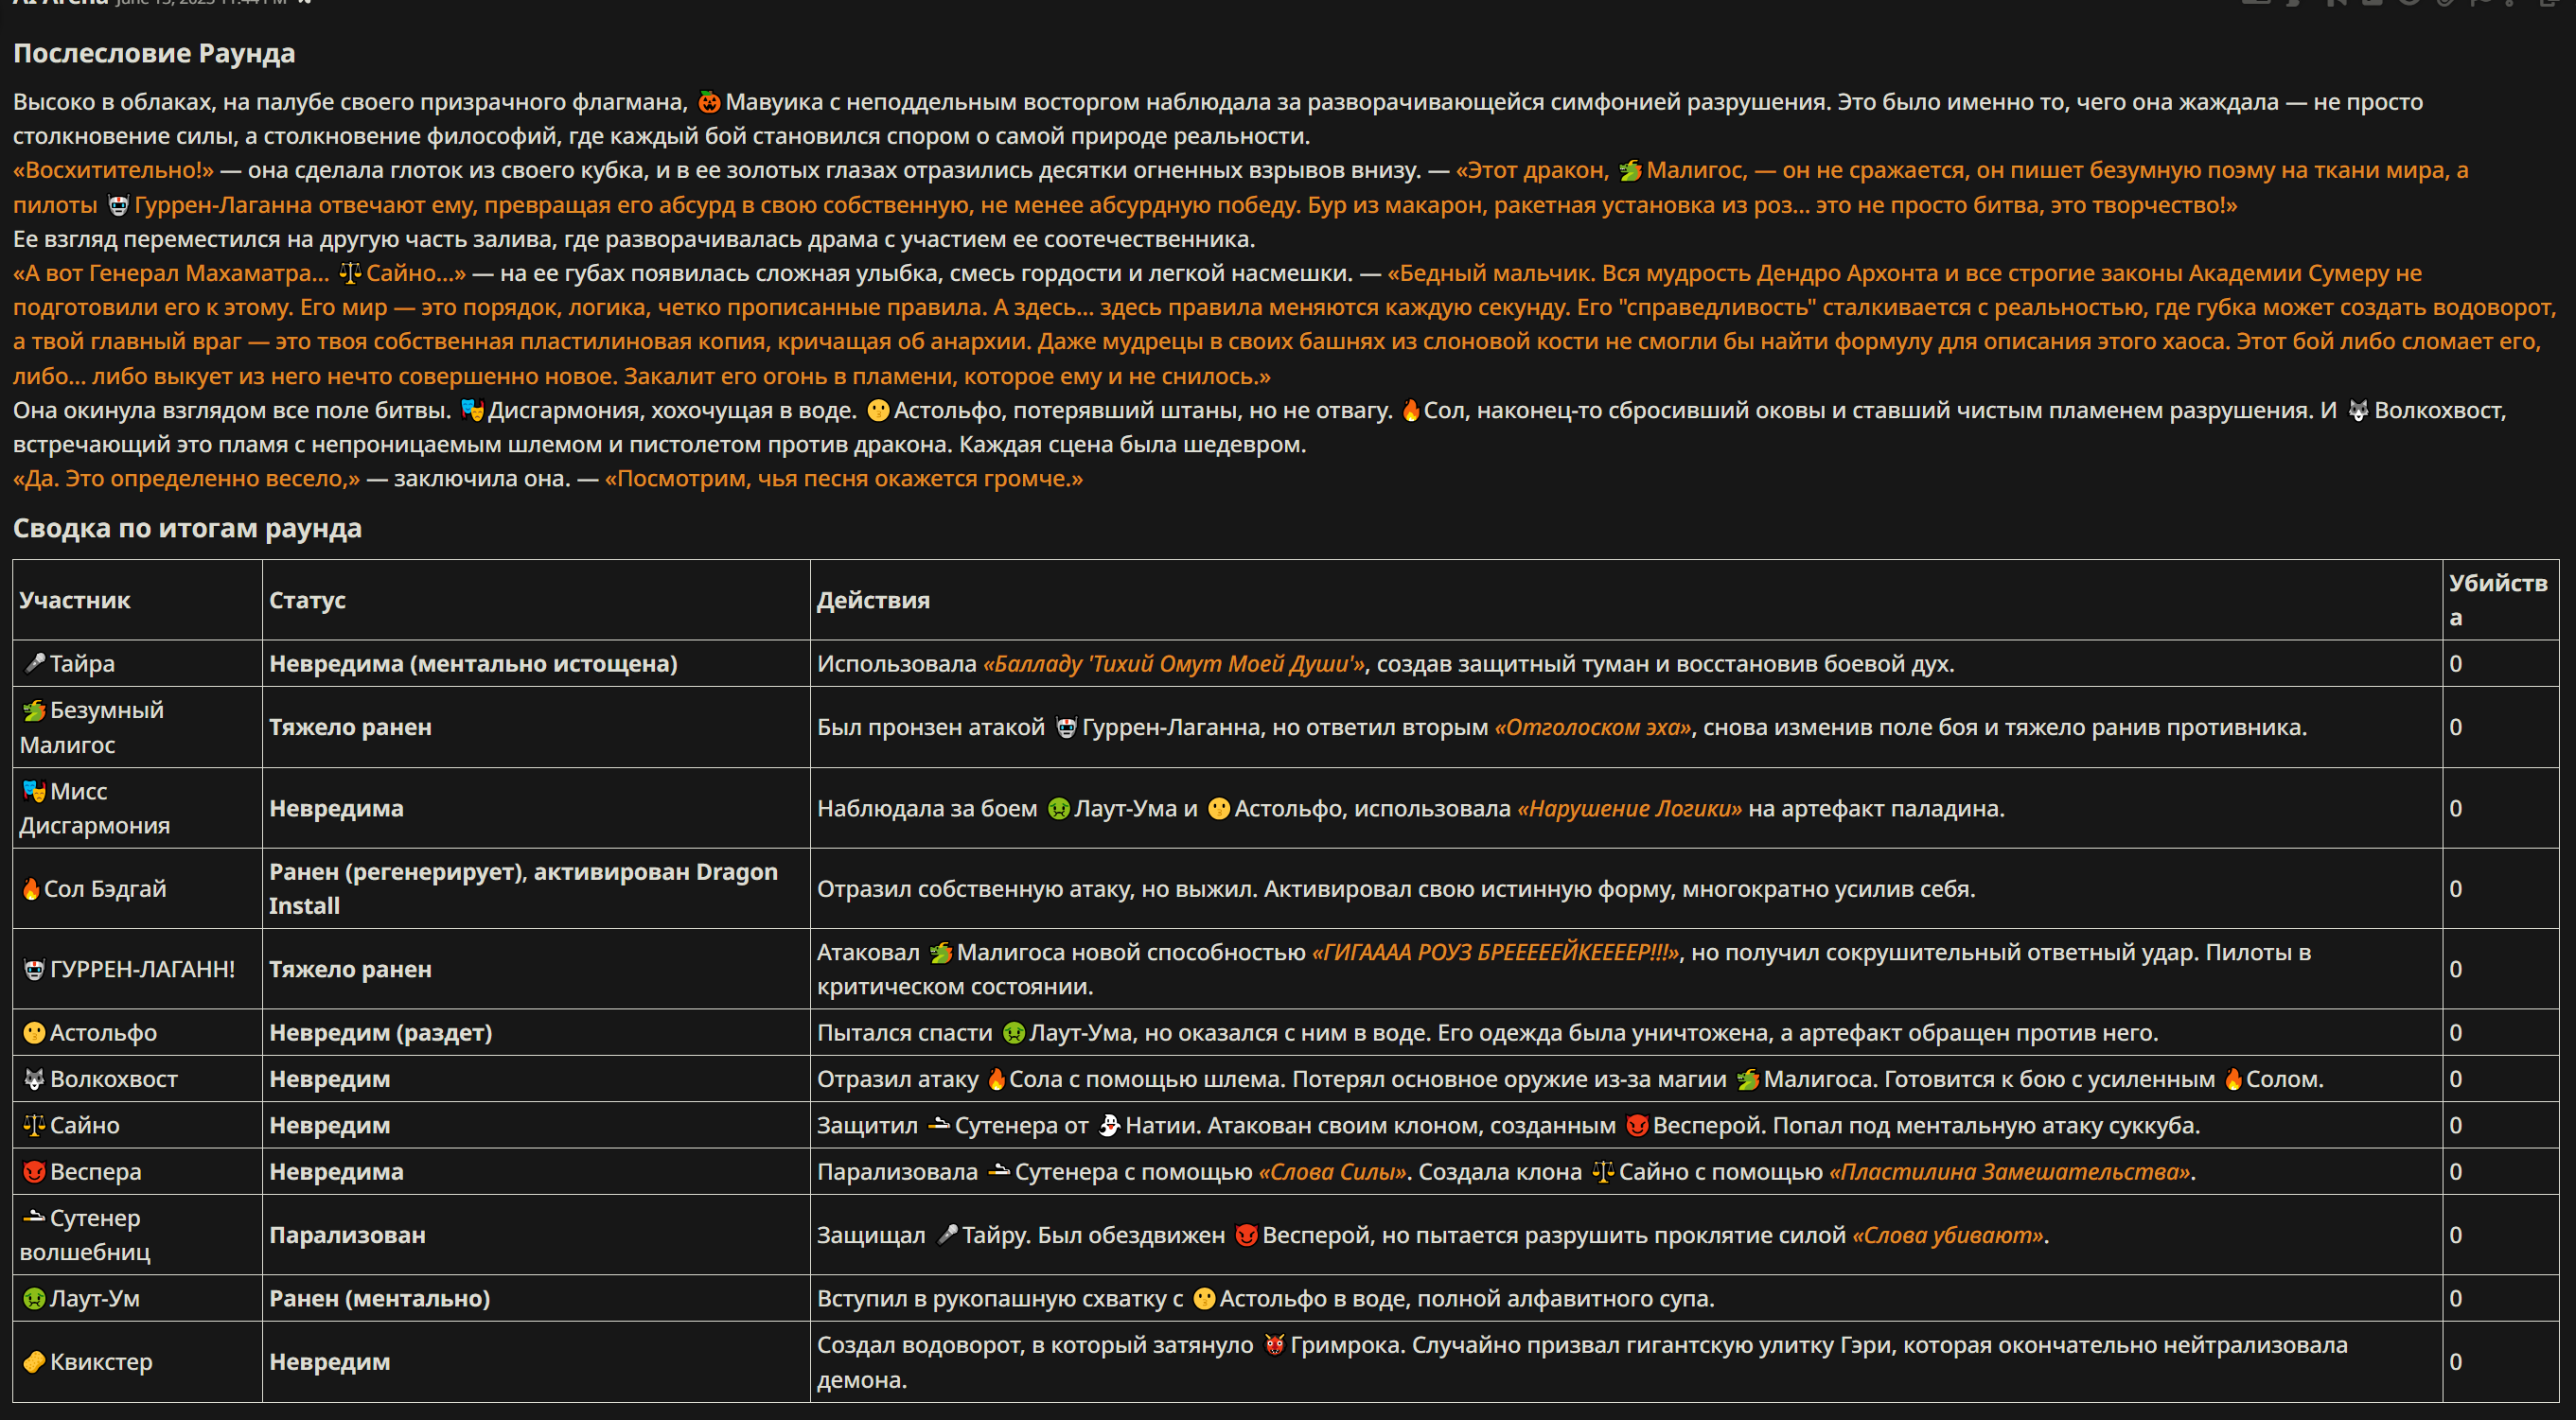Click the ability «Балладу 'Тихий Омут Моей Души'»
Viewport: 2576px width, 1420px height.
(x=1174, y=663)
